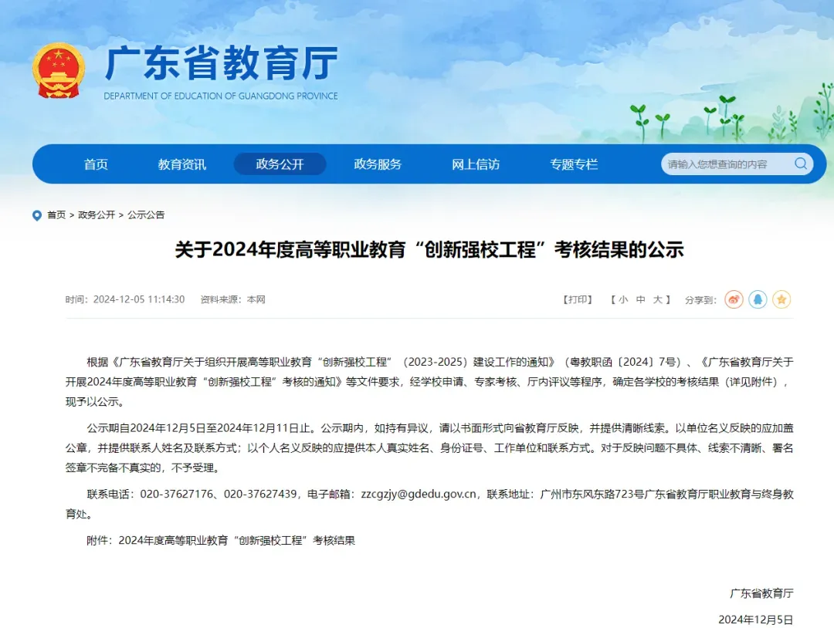The height and width of the screenshot is (628, 834).
Task: Open the 网上信访 section
Action: (x=476, y=164)
